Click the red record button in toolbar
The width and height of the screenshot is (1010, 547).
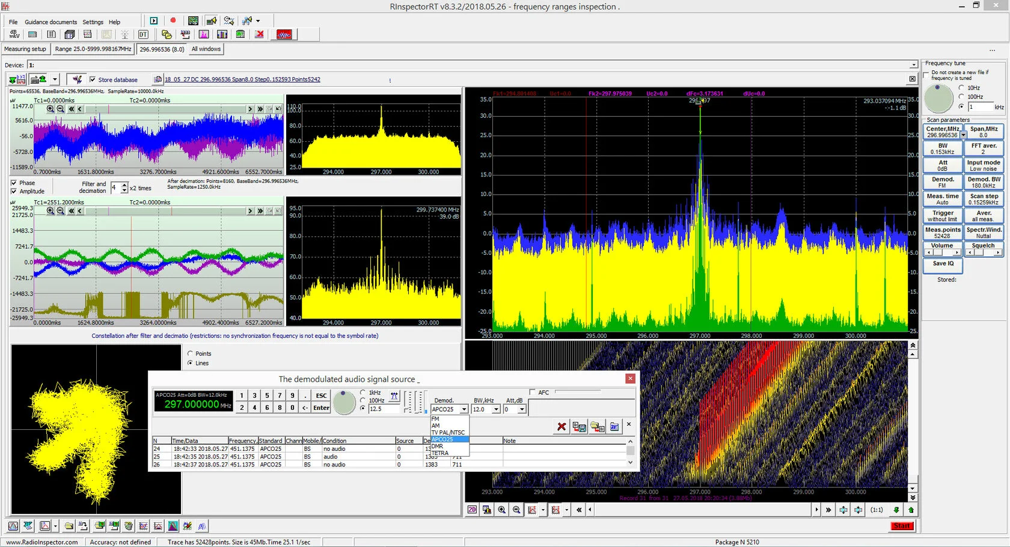tap(173, 20)
